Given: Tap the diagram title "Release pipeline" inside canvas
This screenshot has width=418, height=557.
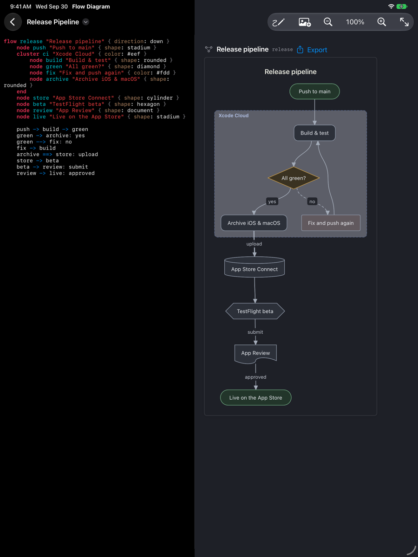Looking at the screenshot, I should [x=290, y=71].
